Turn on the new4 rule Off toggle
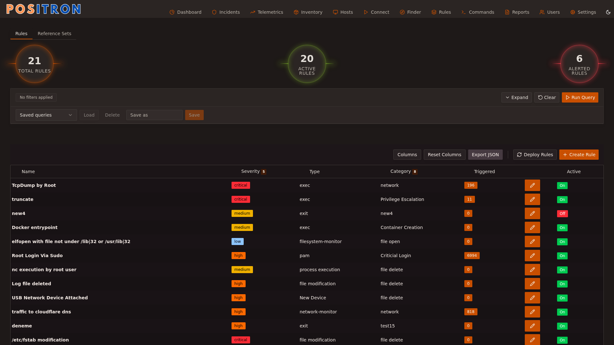 click(562, 214)
